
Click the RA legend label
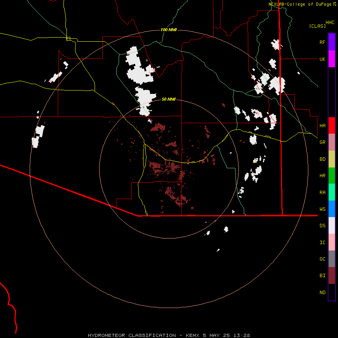[322, 193]
